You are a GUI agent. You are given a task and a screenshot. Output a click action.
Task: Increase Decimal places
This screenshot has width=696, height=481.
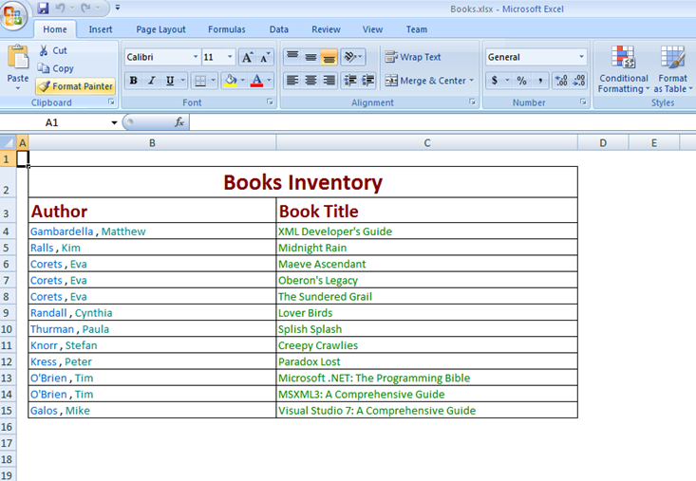pyautogui.click(x=561, y=81)
